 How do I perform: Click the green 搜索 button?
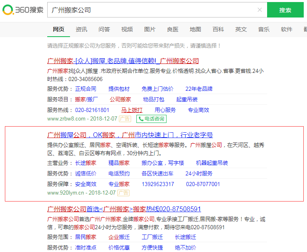(285, 10)
